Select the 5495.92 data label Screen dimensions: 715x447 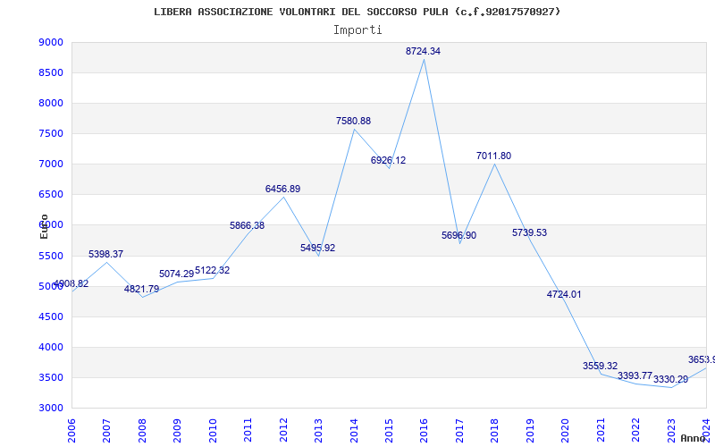tap(317, 248)
